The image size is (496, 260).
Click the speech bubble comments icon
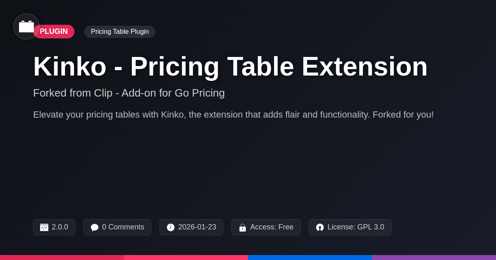95,227
